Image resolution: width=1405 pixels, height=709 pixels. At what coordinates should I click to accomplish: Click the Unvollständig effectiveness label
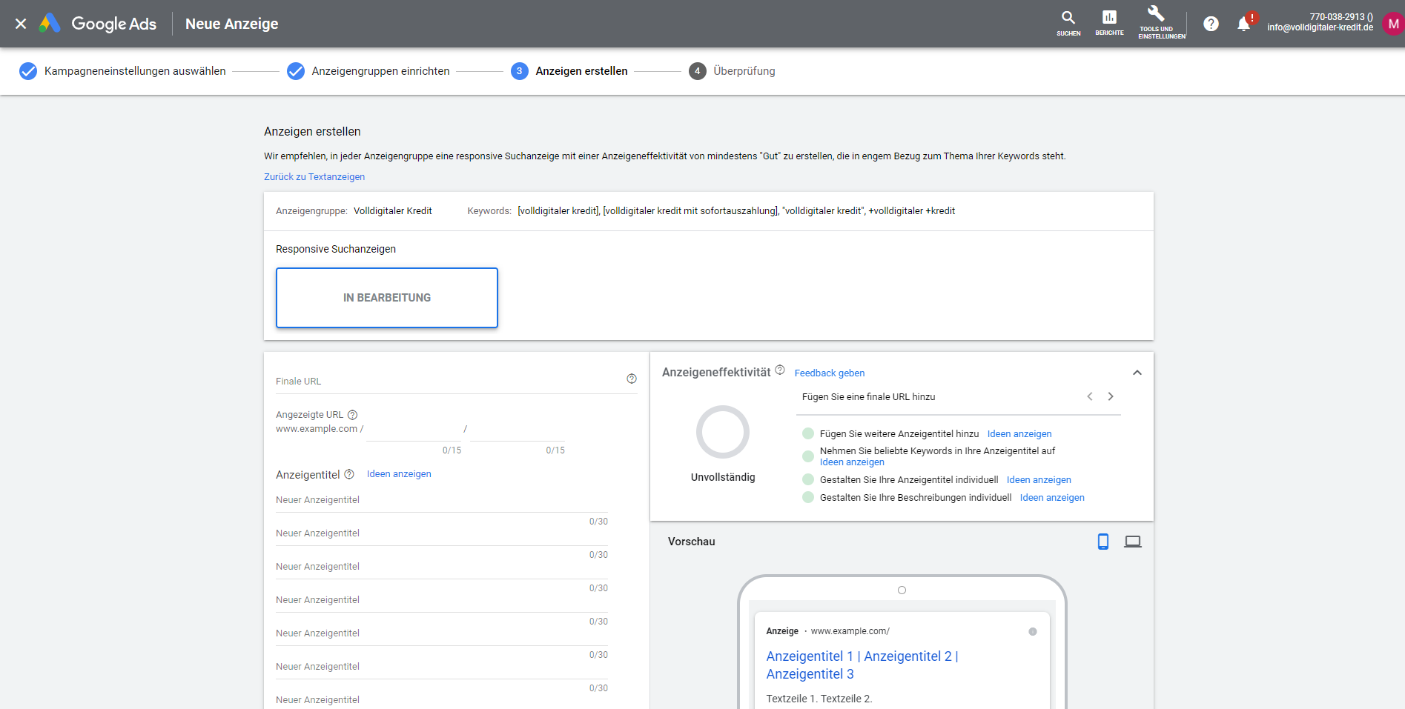click(x=723, y=478)
